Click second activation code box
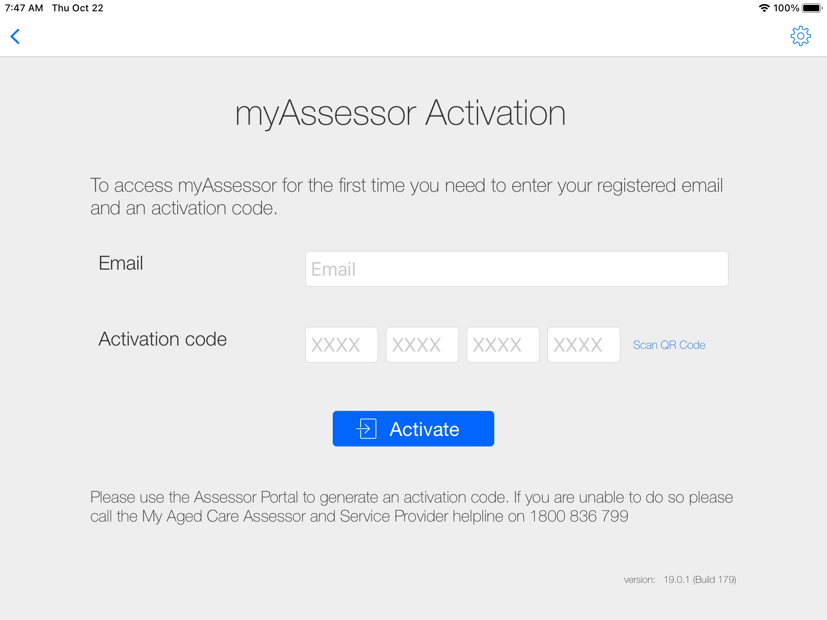 tap(423, 345)
